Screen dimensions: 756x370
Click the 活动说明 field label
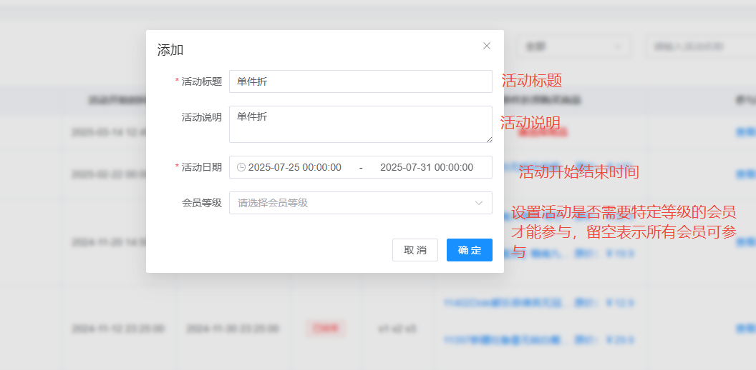pyautogui.click(x=201, y=117)
